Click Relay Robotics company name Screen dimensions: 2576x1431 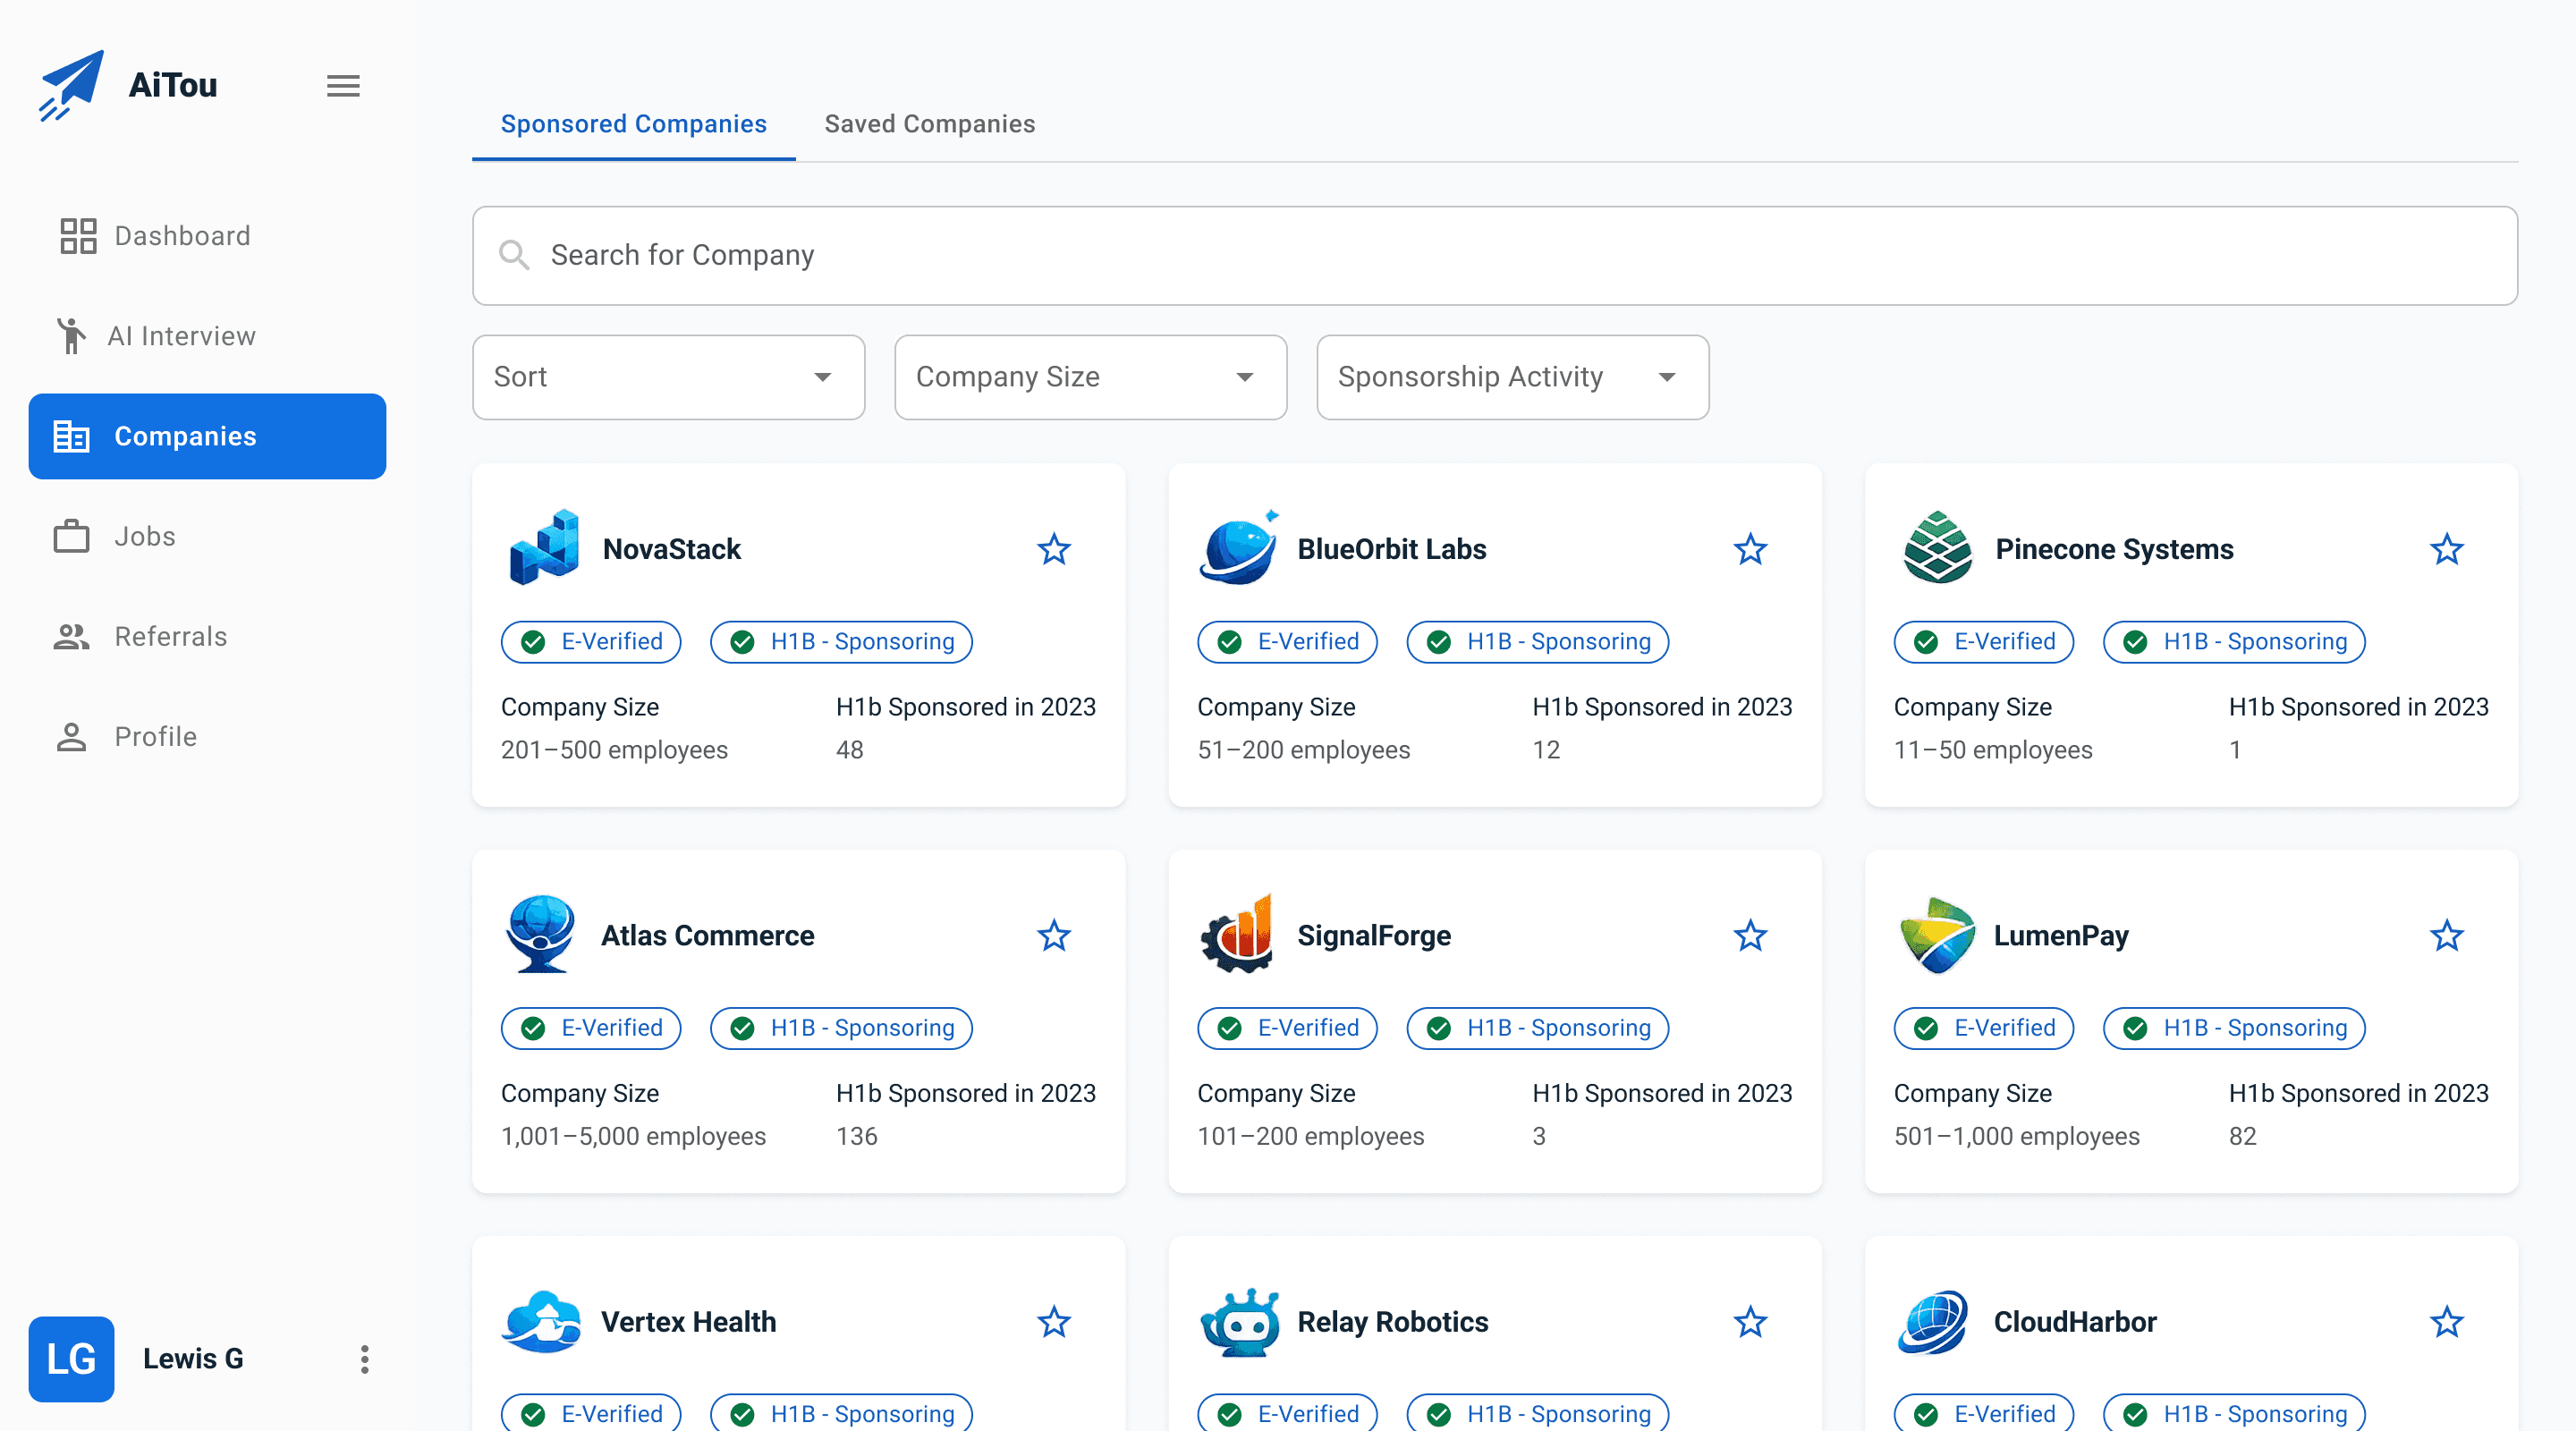pyautogui.click(x=1392, y=1322)
